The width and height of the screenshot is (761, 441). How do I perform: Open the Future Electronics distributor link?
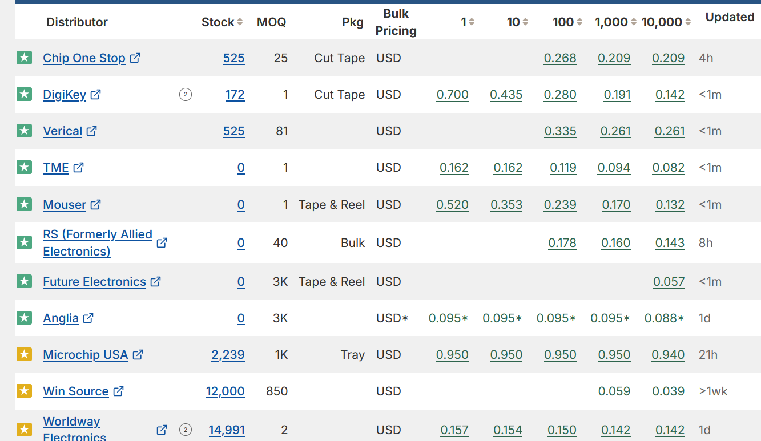tap(94, 282)
